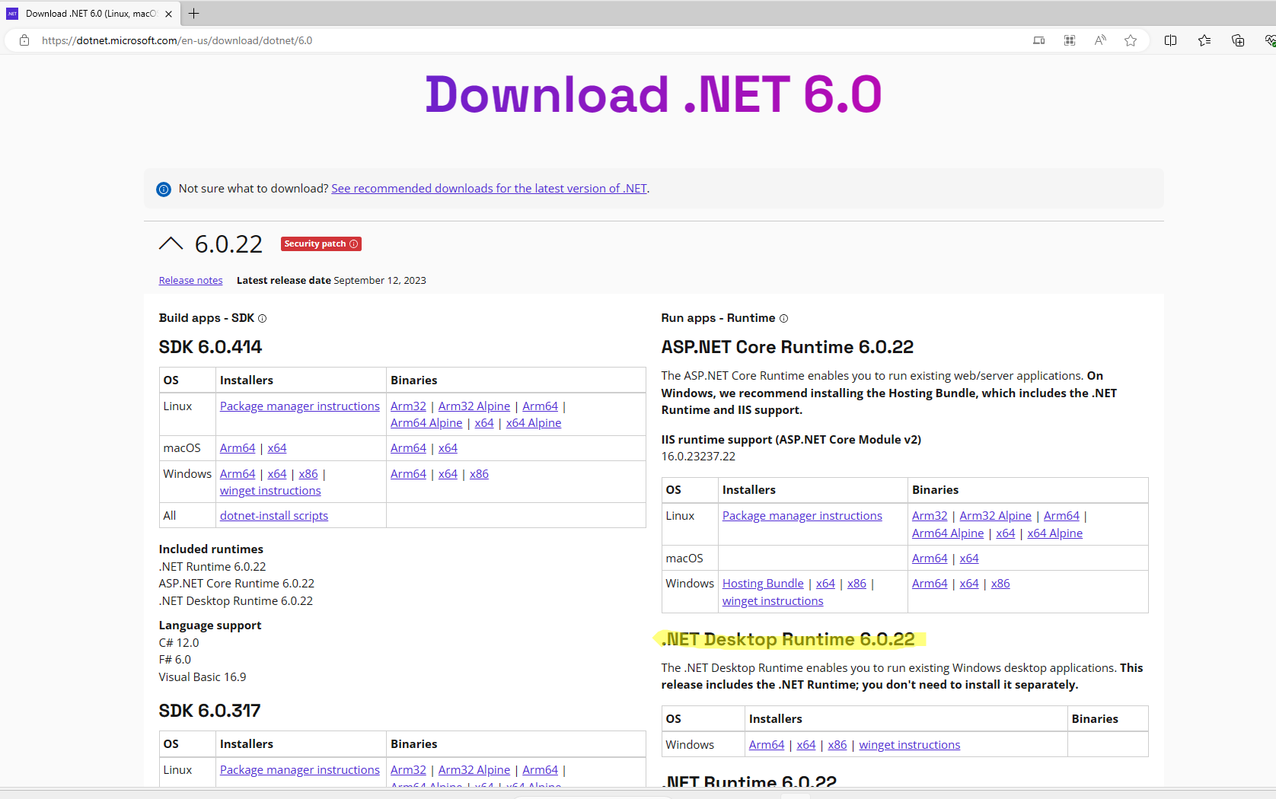Select the text Visual Basic 16.9
This screenshot has height=799, width=1276.
203,677
